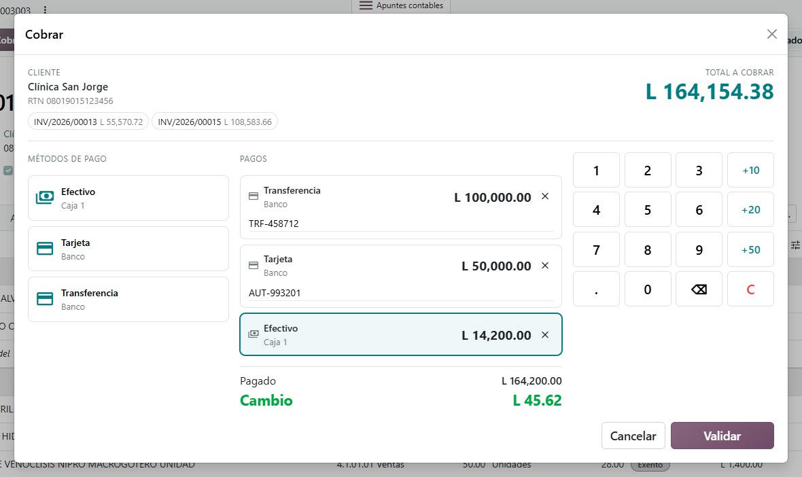Select Transferencia Banco payment method
This screenshot has width=802, height=477.
(x=128, y=300)
